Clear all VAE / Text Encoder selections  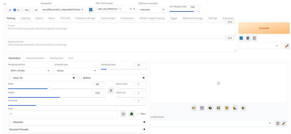click(131, 9)
